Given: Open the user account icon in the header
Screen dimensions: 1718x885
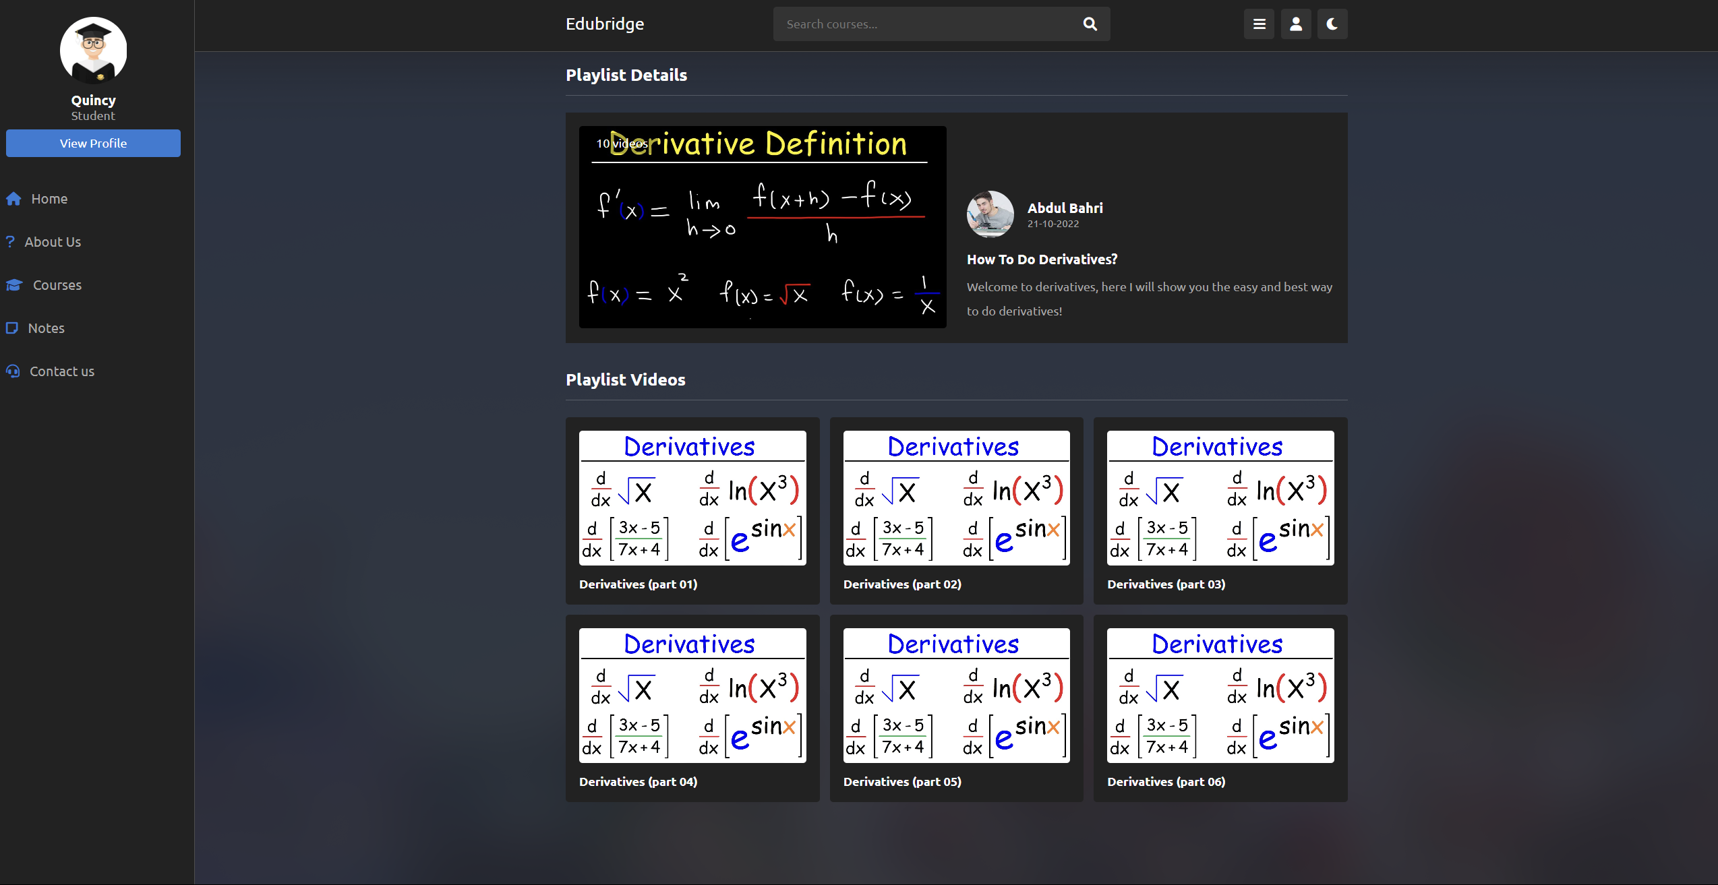Looking at the screenshot, I should click(1295, 24).
